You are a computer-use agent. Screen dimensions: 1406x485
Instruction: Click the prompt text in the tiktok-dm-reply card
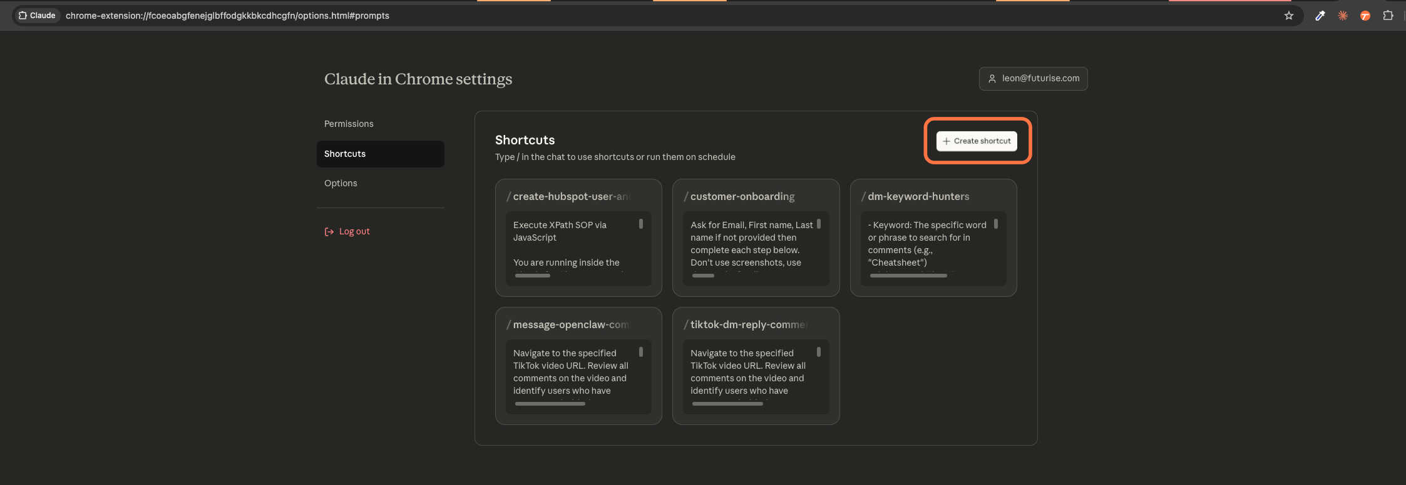coord(748,372)
